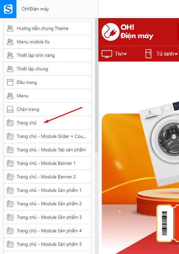Expand the Tivi dropdown chevron
Screen dimensions: 179x254
point(125,54)
